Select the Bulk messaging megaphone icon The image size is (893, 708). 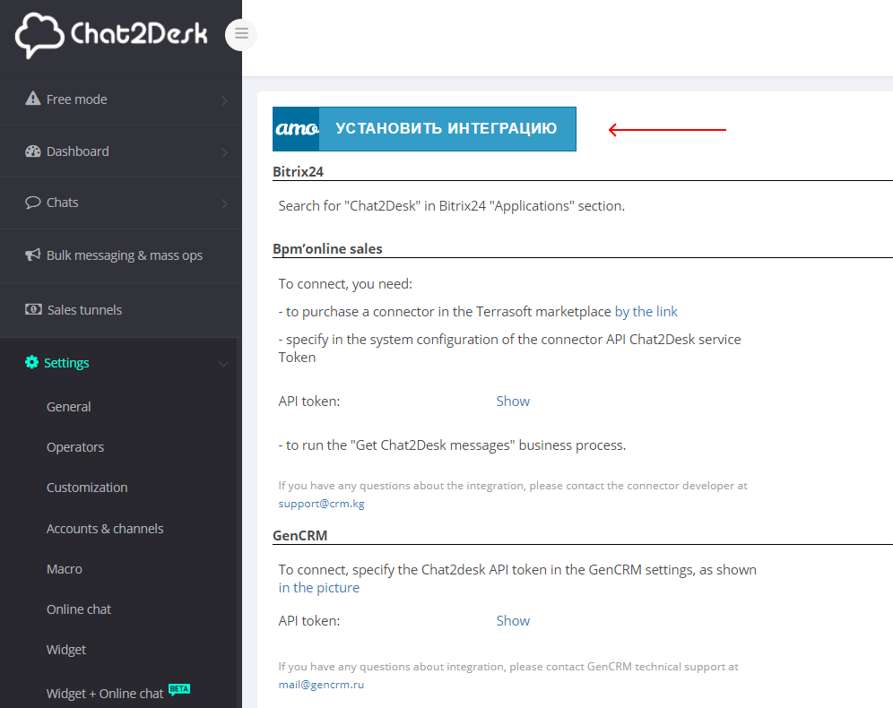click(x=31, y=255)
